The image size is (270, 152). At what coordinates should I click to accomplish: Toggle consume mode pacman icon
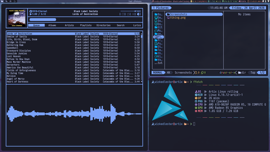[x=139, y=14]
